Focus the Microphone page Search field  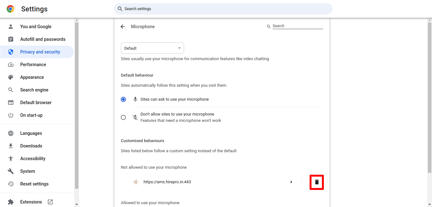(298, 26)
